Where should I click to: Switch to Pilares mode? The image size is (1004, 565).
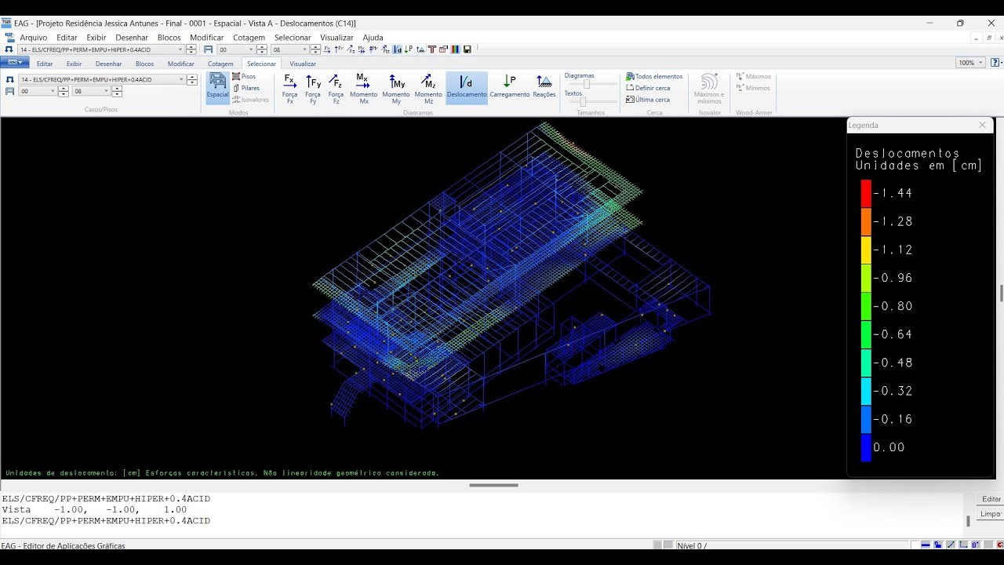click(x=246, y=88)
